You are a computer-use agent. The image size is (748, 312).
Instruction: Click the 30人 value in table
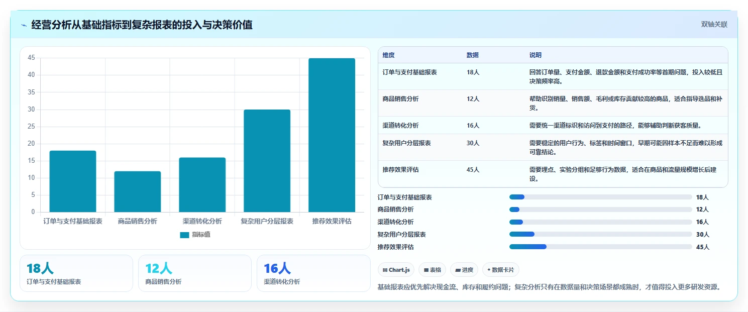tap(473, 143)
